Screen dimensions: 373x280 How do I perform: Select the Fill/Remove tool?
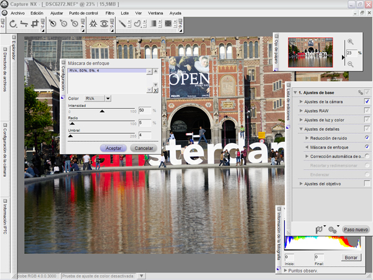pyautogui.click(x=168, y=24)
